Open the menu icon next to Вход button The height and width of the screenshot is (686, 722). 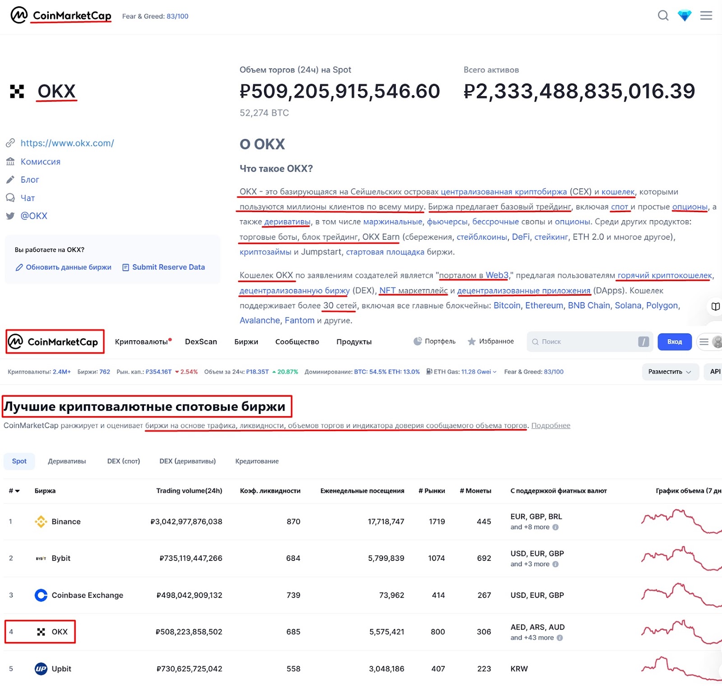704,342
